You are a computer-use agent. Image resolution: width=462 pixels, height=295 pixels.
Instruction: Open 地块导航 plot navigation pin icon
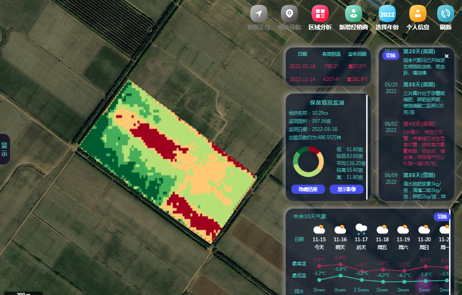(289, 13)
